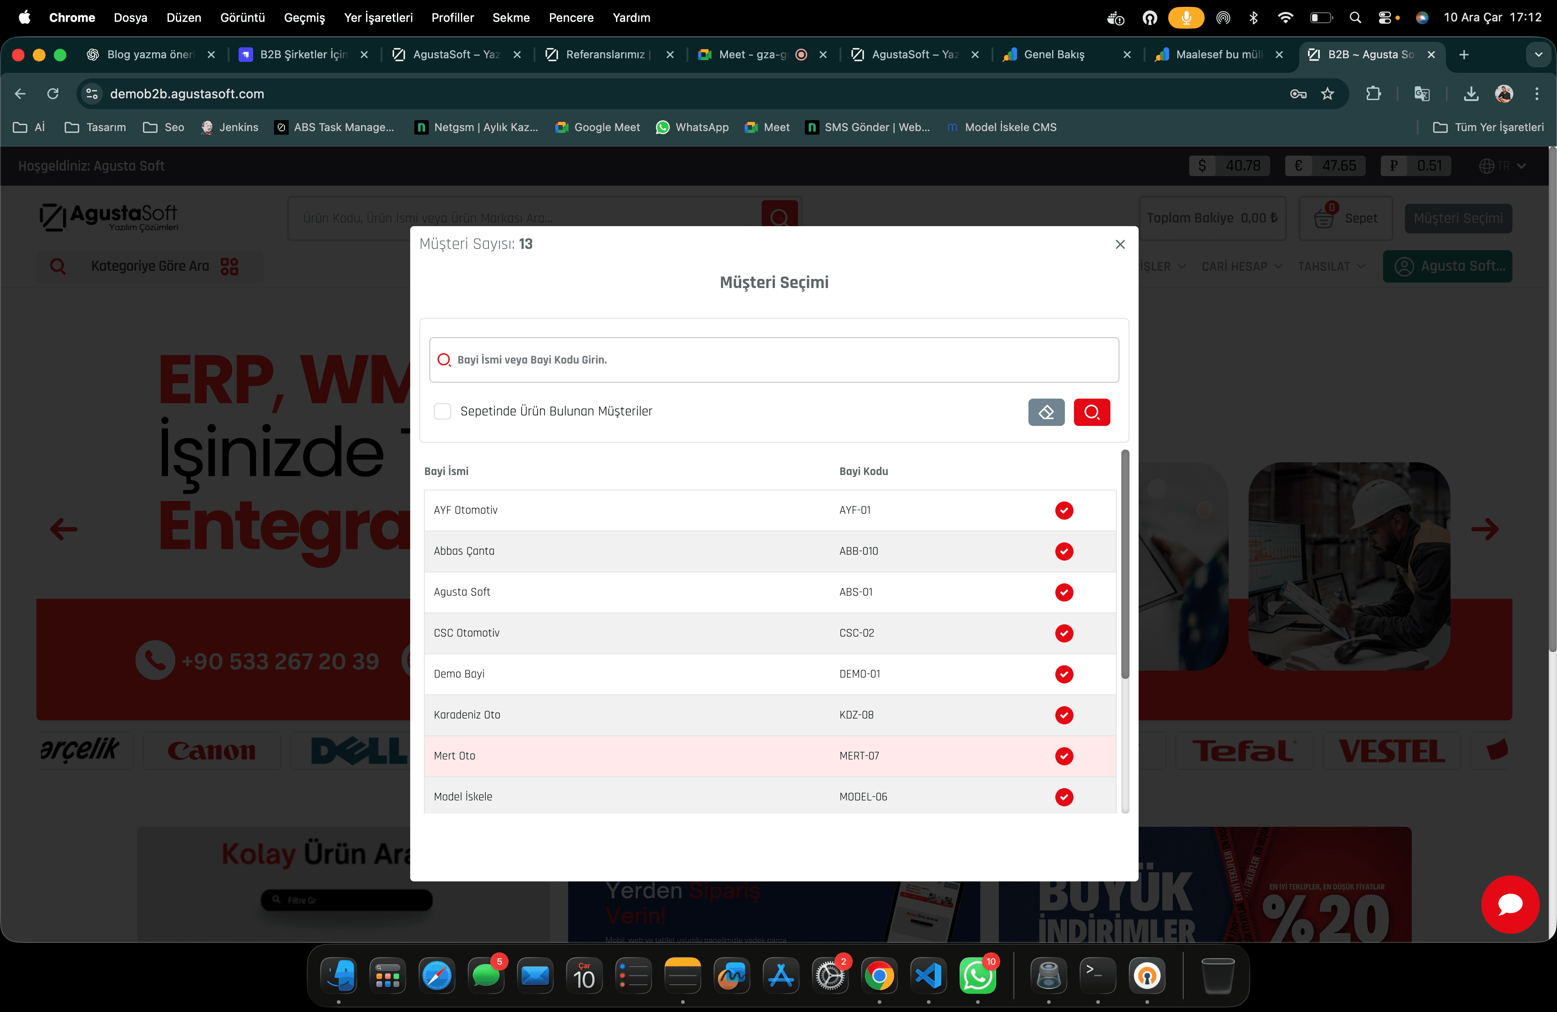The image size is (1557, 1012).
Task: Choose Agusta Soft via its checkmark icon
Action: tap(1064, 592)
